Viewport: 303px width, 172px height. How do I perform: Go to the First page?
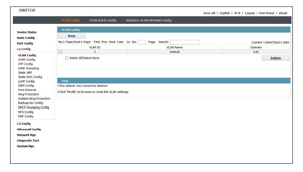tap(97, 42)
